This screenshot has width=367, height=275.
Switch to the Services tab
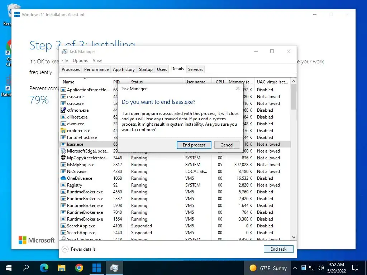(196, 69)
